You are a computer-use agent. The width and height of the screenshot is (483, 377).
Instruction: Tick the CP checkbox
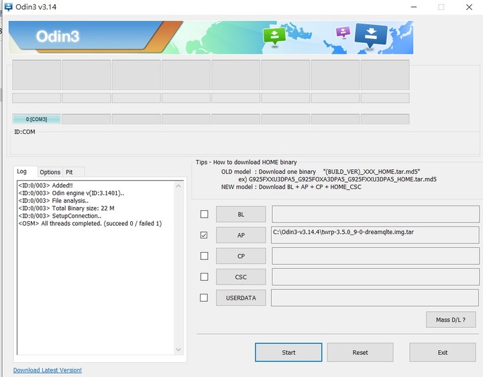204,256
